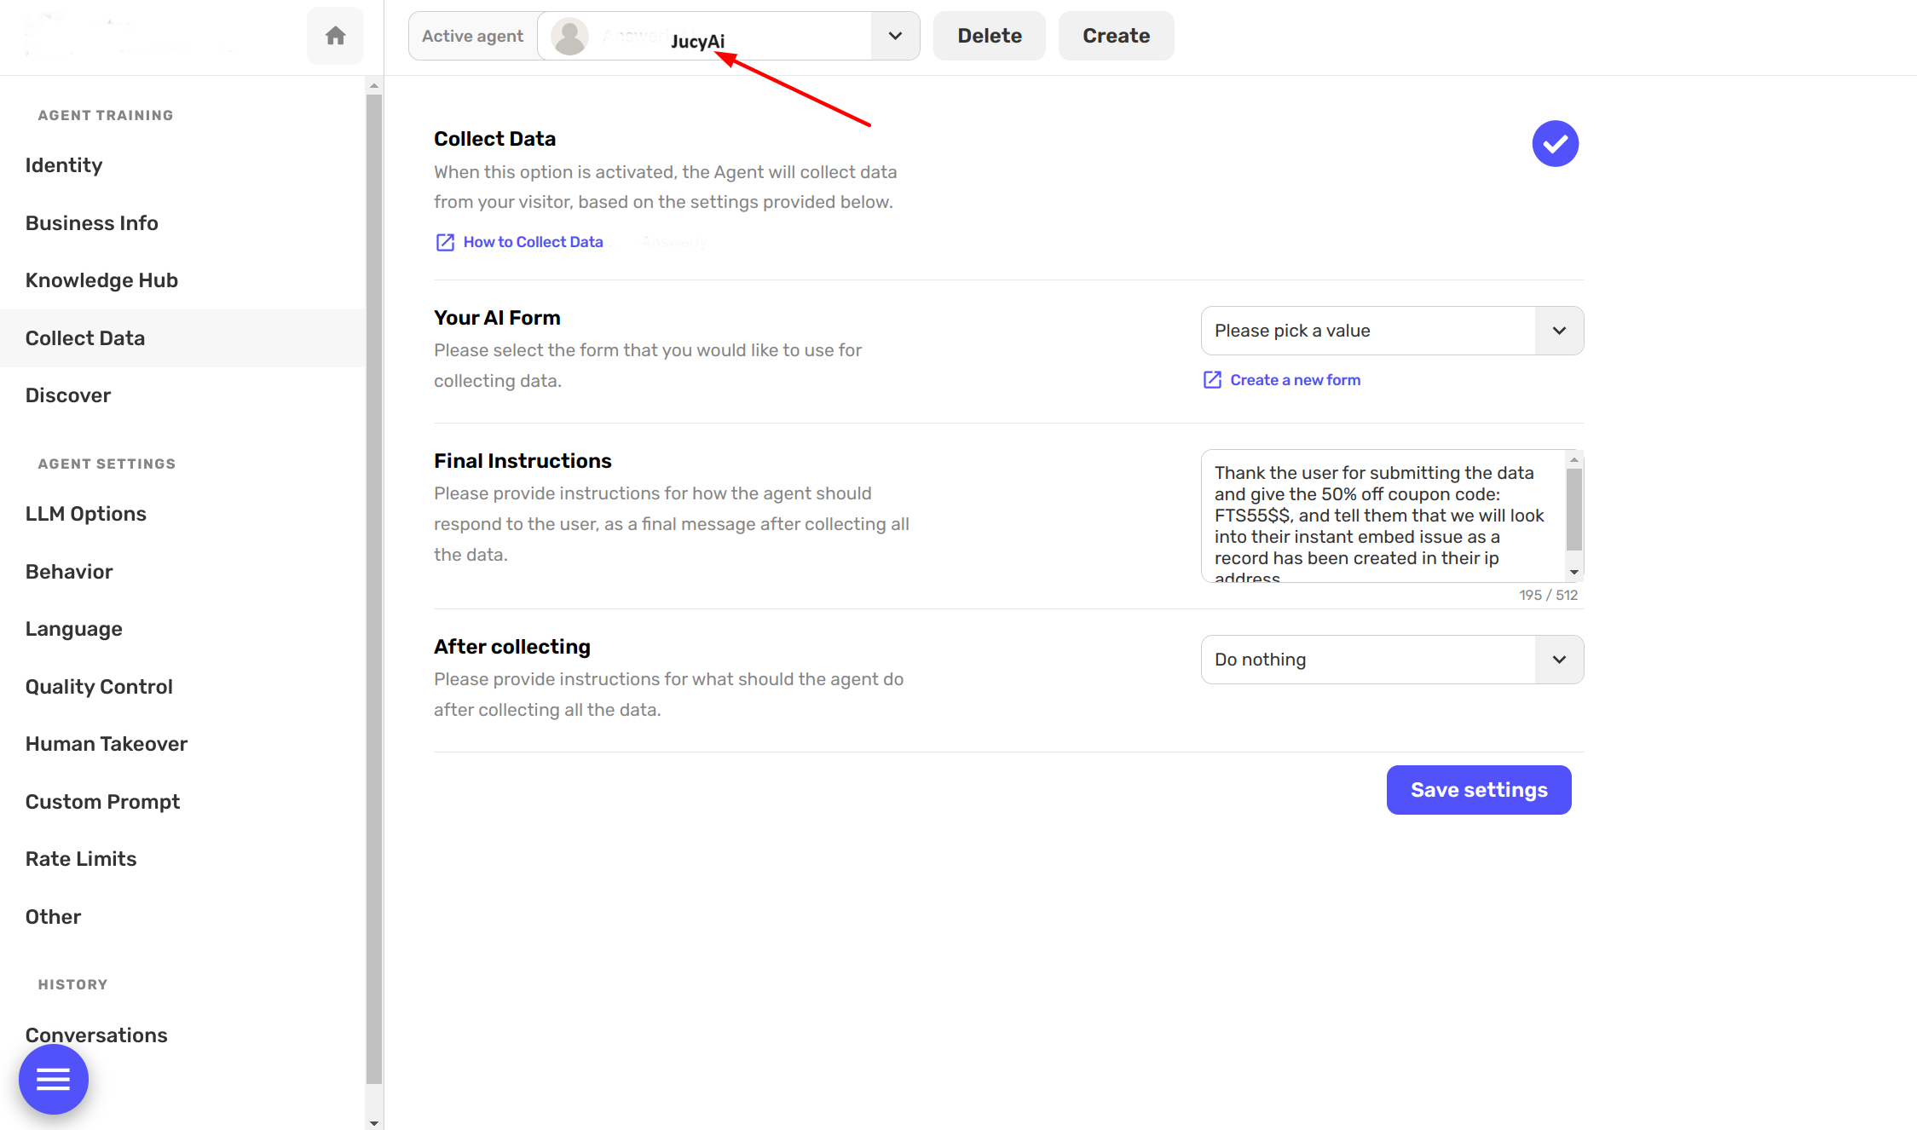Enable the blue checkmark for Collect Data
This screenshot has width=1917, height=1130.
pos(1554,144)
